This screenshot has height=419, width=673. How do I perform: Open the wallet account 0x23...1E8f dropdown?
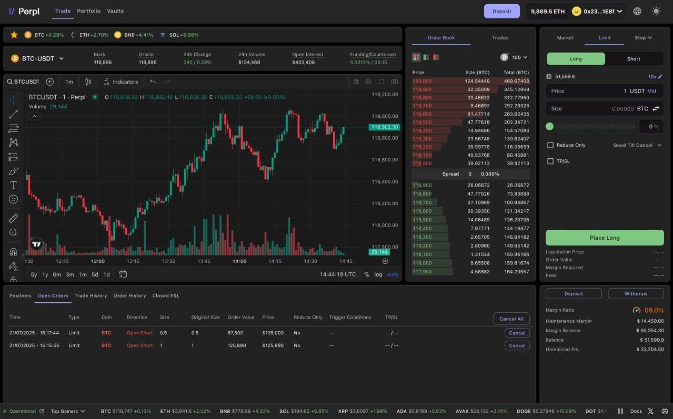tap(598, 11)
